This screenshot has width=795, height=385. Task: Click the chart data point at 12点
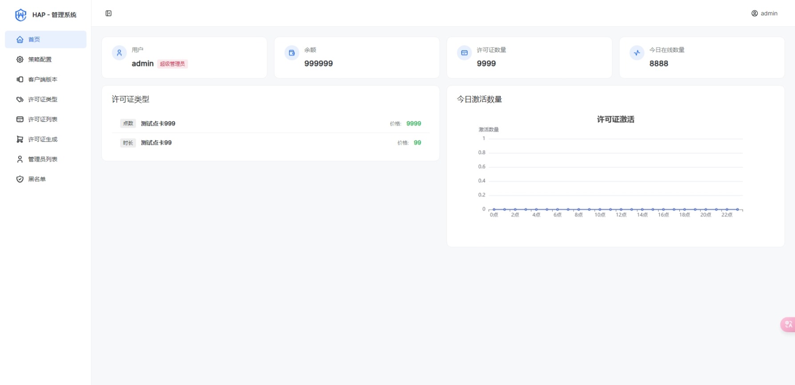pyautogui.click(x=621, y=209)
